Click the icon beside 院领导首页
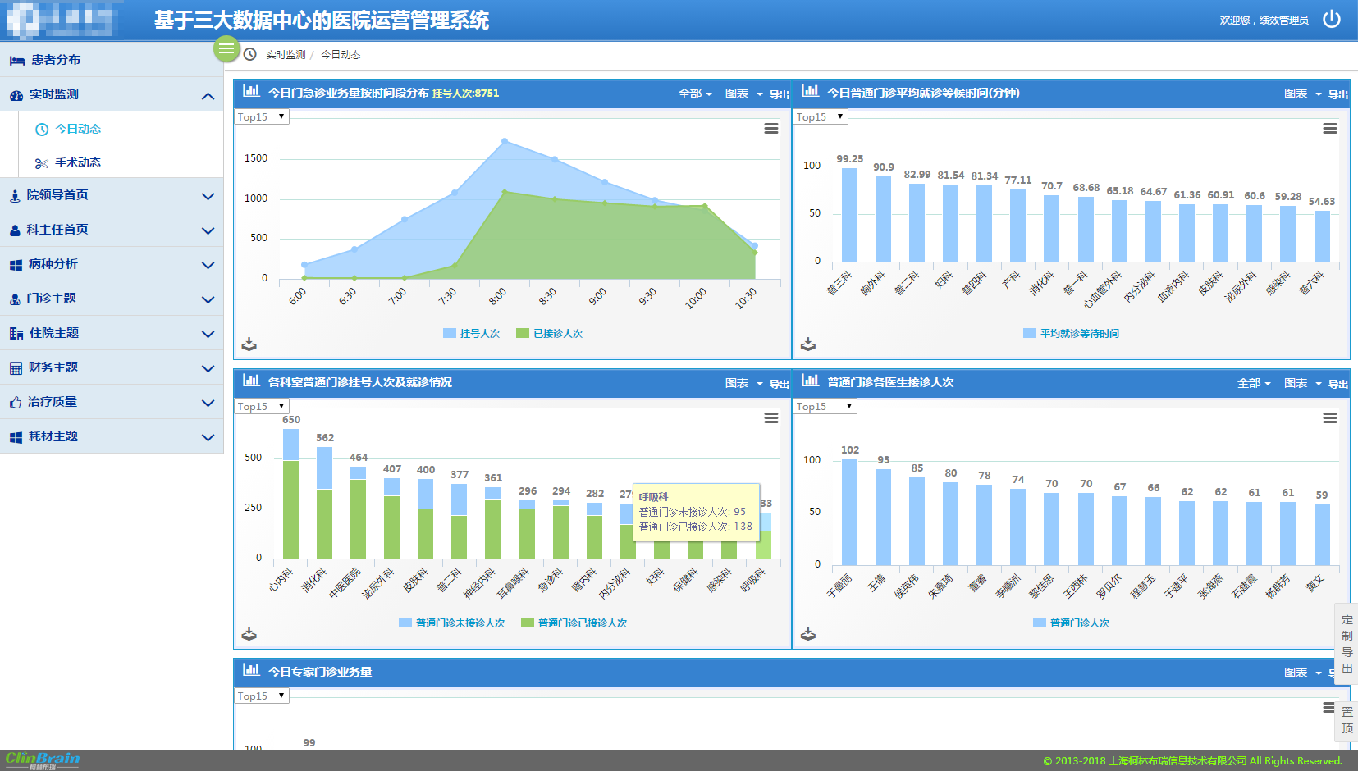This screenshot has width=1358, height=771. coord(15,196)
